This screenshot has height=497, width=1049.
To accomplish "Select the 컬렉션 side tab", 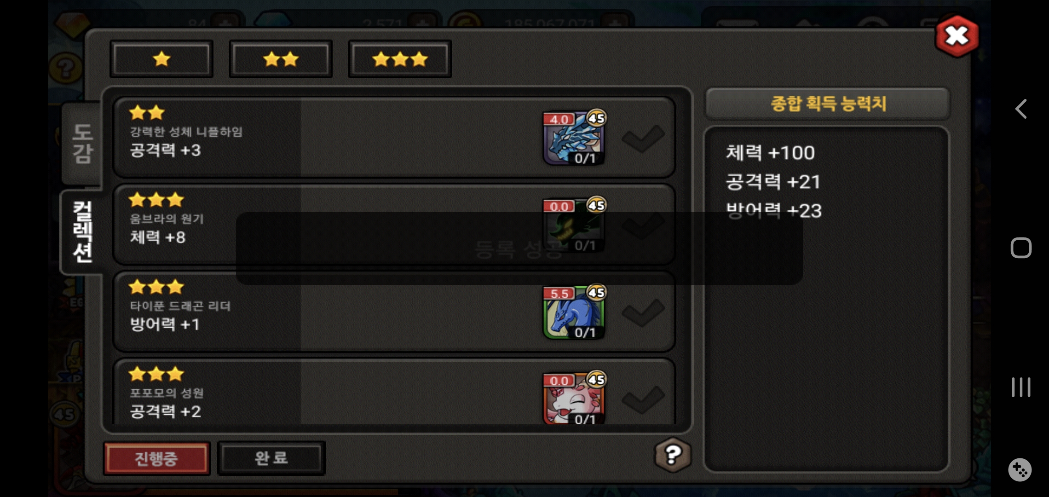I will click(82, 232).
